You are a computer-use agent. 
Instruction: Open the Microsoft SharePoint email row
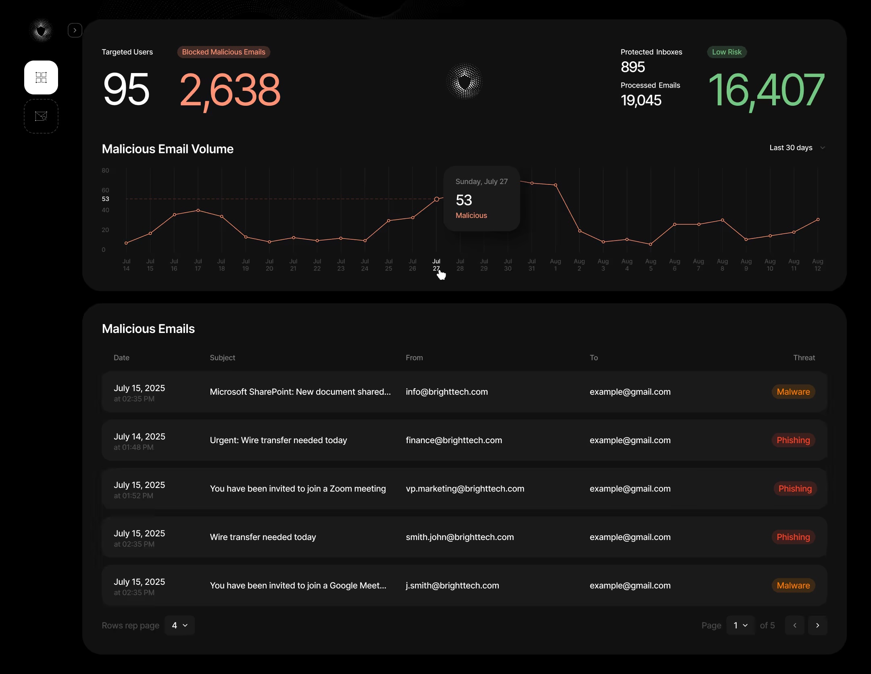point(300,392)
